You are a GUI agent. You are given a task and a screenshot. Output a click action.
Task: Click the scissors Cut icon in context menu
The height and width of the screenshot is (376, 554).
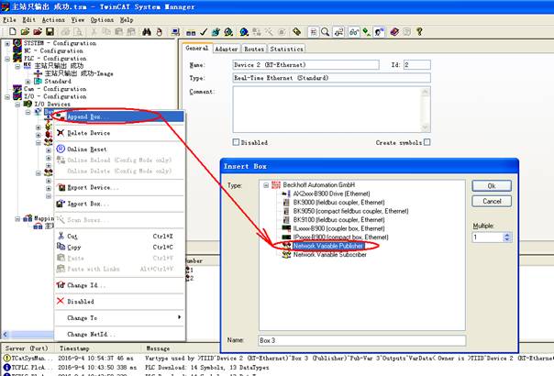61,236
